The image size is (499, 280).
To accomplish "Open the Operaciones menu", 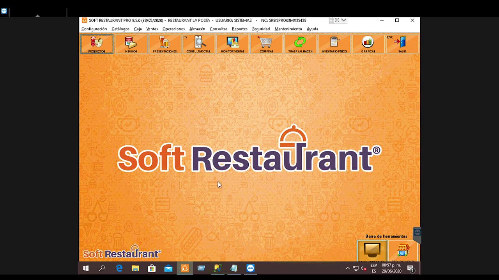I will (173, 29).
